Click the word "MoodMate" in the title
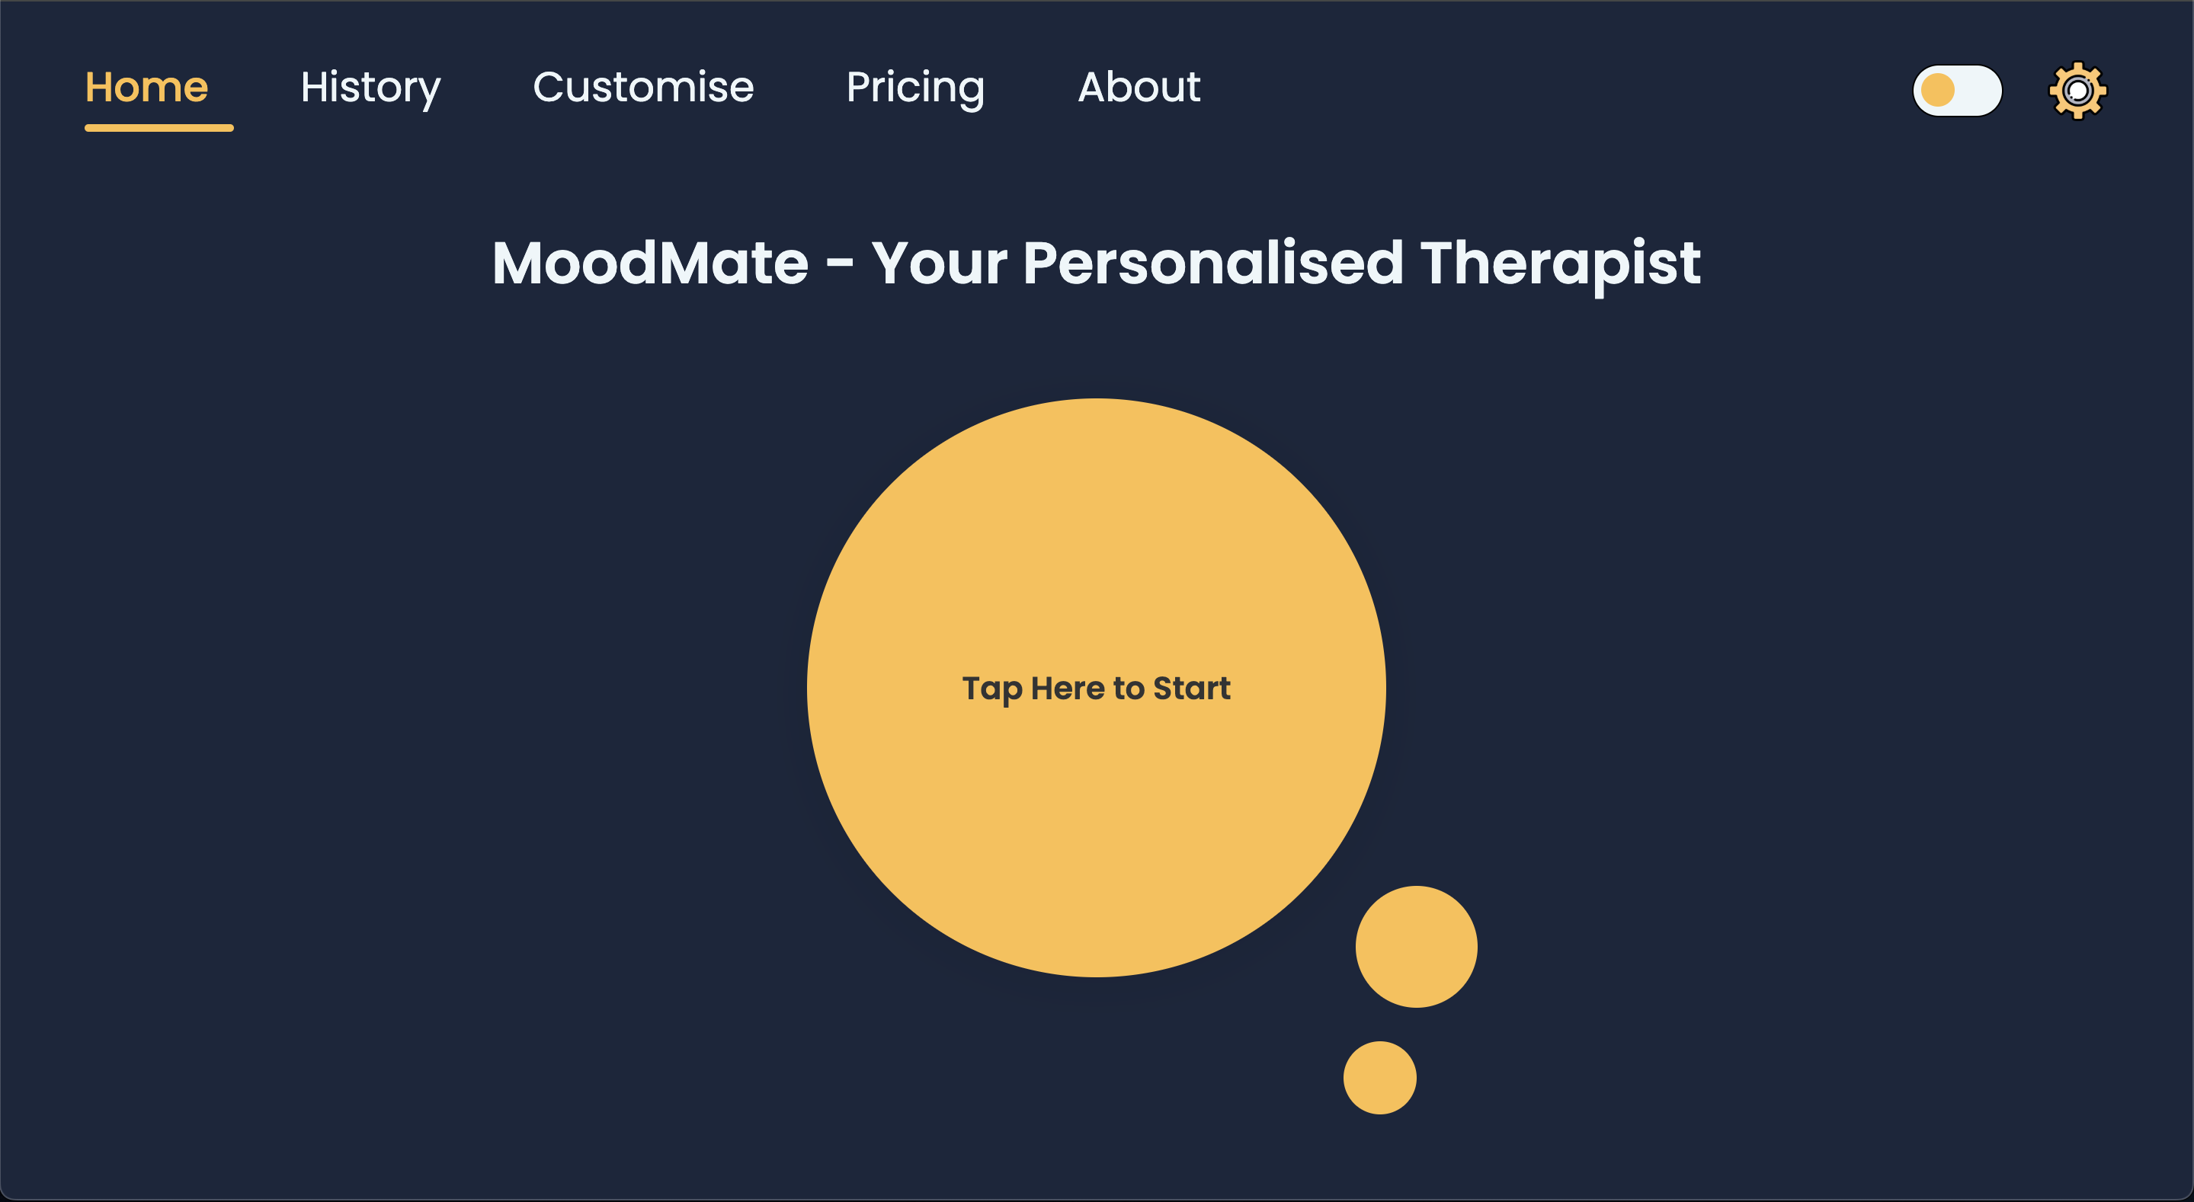 point(650,262)
